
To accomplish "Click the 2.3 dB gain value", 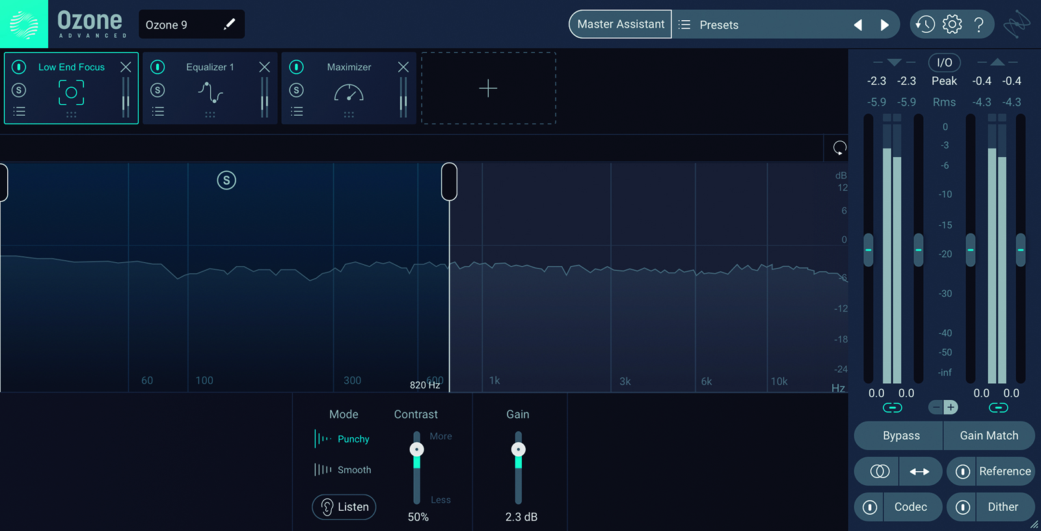I will click(x=521, y=517).
